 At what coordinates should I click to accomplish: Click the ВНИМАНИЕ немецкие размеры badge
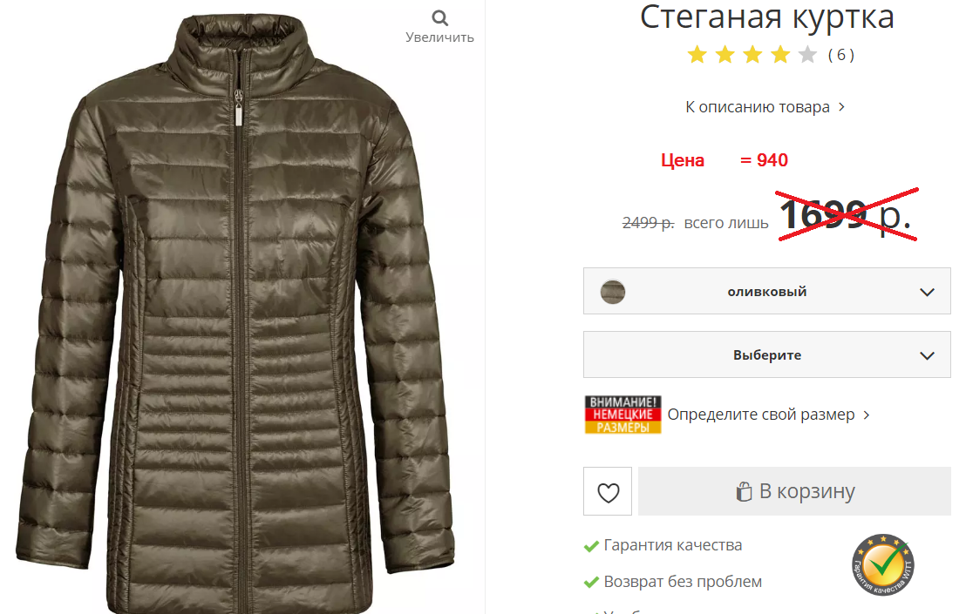622,415
